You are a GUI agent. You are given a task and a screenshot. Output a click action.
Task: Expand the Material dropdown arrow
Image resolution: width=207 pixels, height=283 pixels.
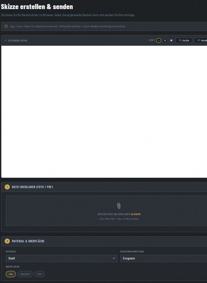tap(114, 258)
